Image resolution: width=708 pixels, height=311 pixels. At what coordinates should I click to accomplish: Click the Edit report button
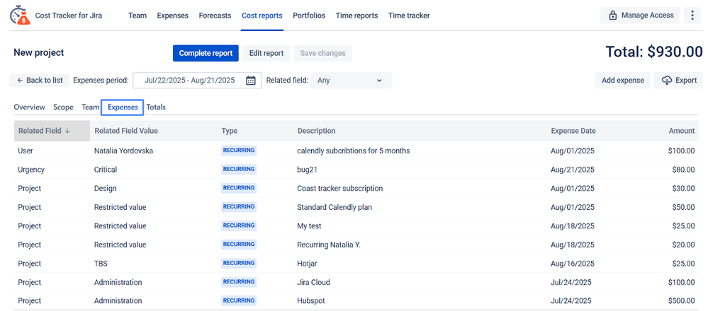tap(266, 53)
